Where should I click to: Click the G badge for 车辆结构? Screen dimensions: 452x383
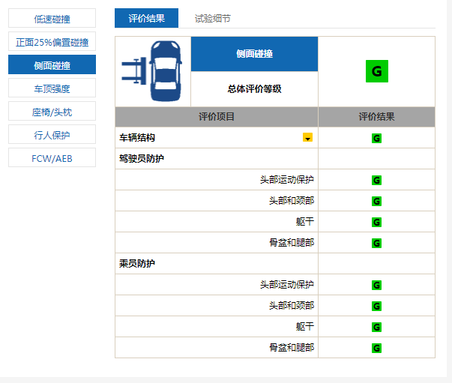tap(376, 139)
